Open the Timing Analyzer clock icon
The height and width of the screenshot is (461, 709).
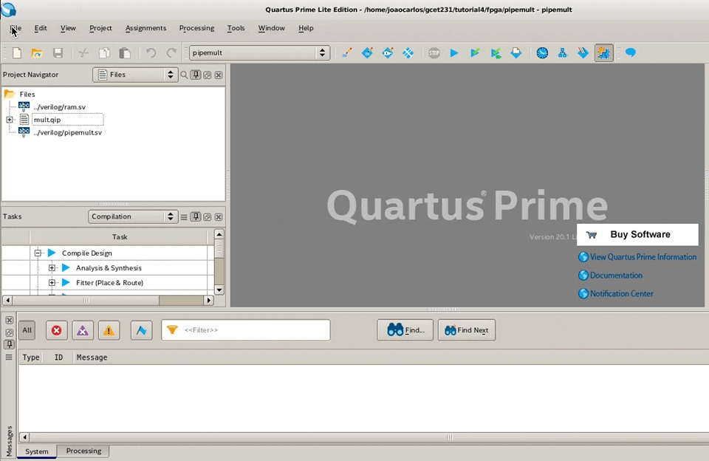[542, 53]
